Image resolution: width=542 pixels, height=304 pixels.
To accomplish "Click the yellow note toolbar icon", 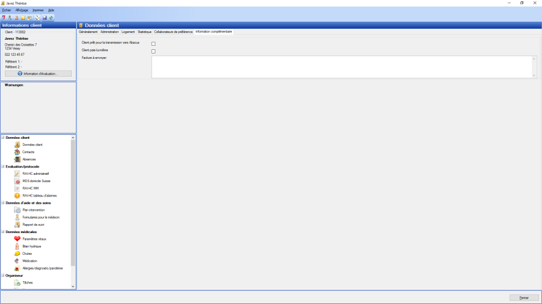I will pos(23,17).
